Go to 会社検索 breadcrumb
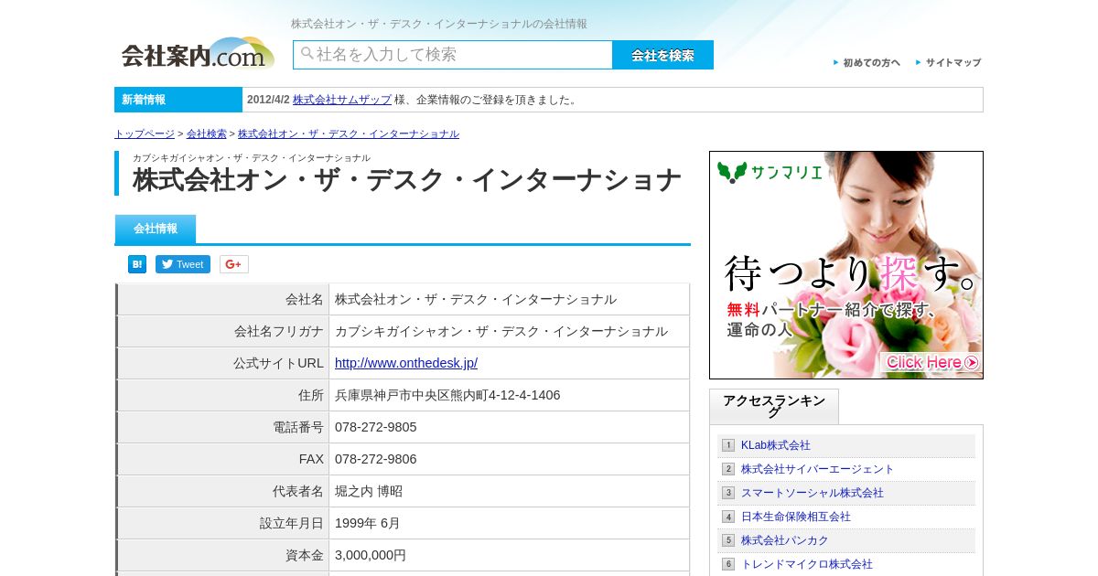This screenshot has height=576, width=1098. click(207, 133)
